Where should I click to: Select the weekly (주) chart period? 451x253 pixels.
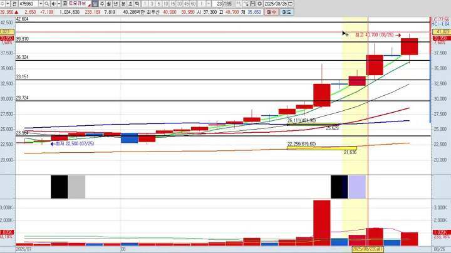point(102,4)
